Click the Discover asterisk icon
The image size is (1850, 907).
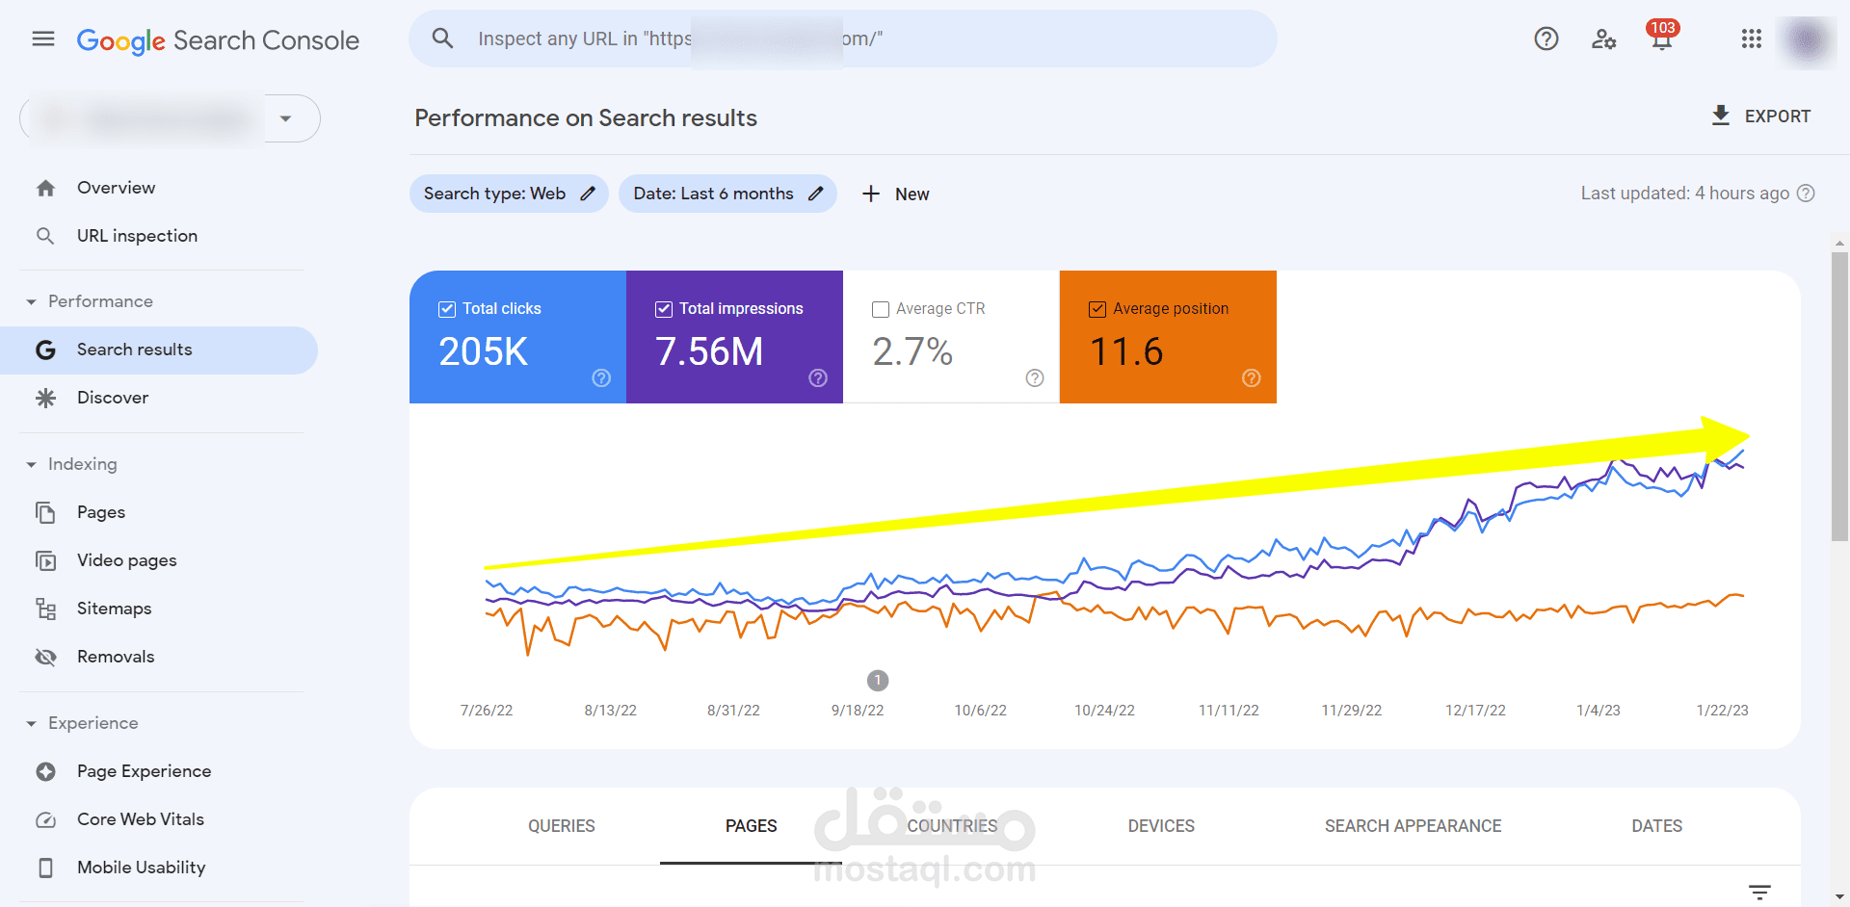pos(45,398)
